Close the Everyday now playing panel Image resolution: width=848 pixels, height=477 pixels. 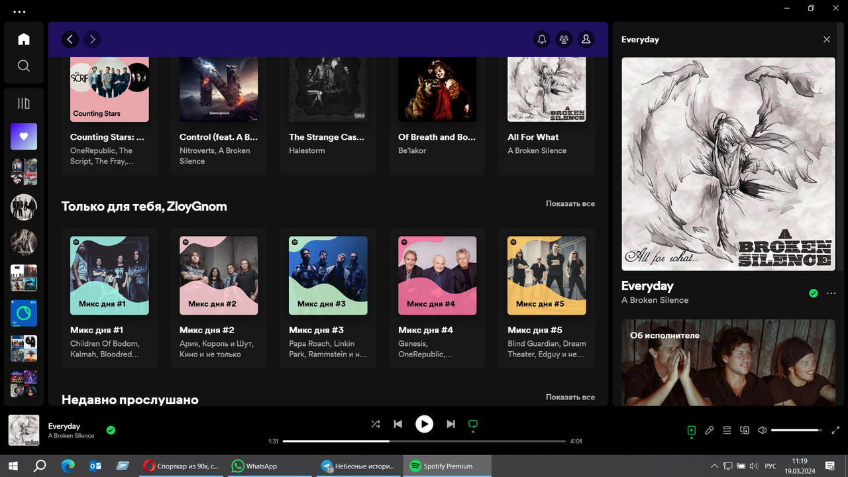[827, 40]
